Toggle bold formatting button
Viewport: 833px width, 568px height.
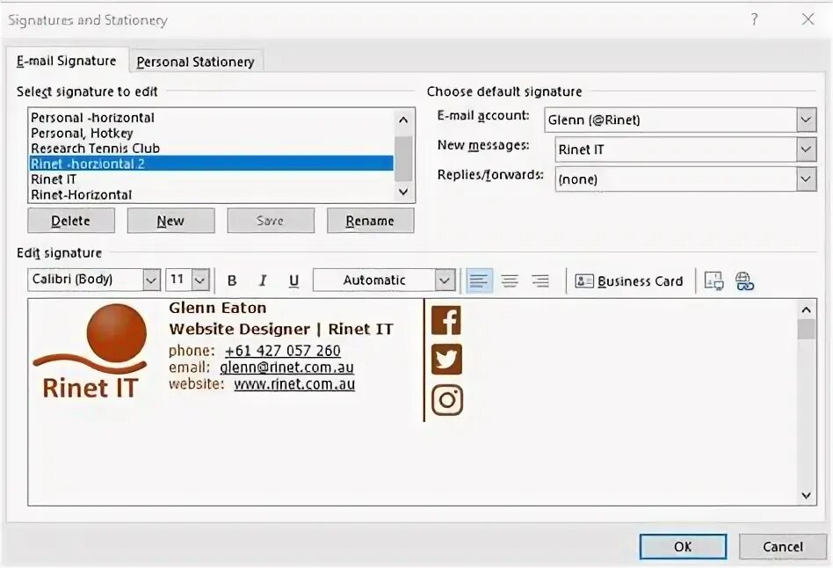click(232, 280)
